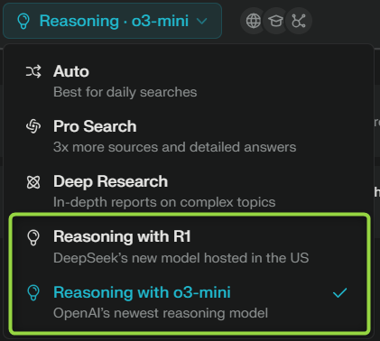The image size is (380, 341).
Task: Select Deep Research mode
Action: pos(189,191)
